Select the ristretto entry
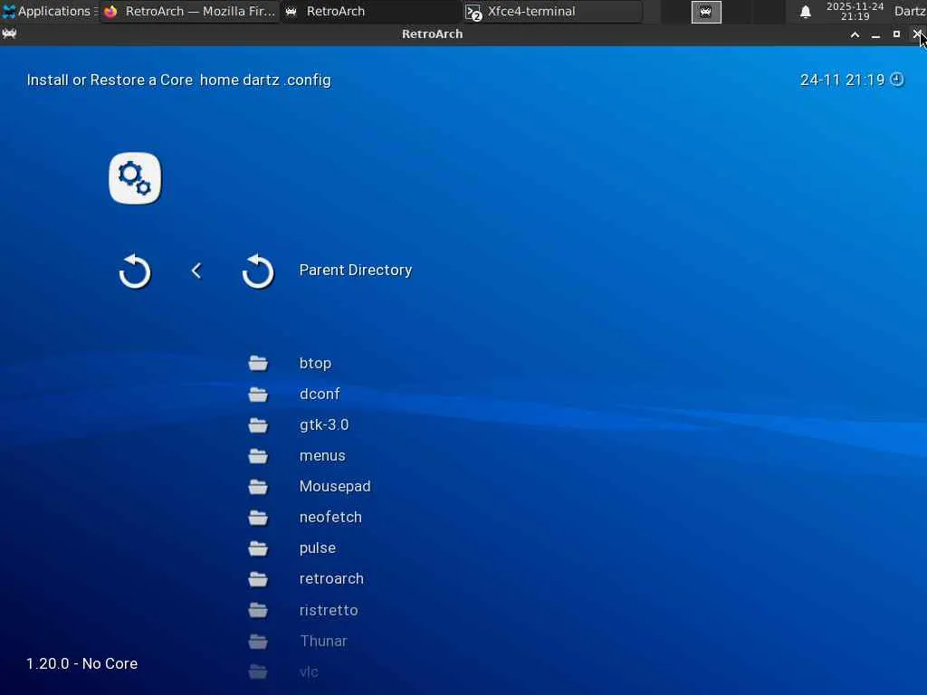The width and height of the screenshot is (927, 695). (x=328, y=610)
